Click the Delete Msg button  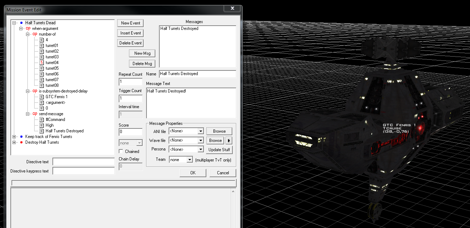(142, 64)
